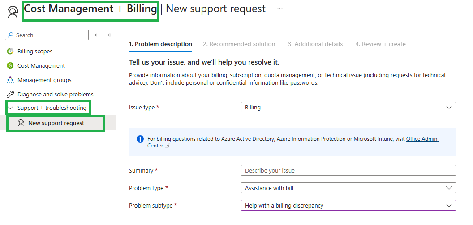
Task: Select New support request in the sidebar
Action: pos(56,123)
